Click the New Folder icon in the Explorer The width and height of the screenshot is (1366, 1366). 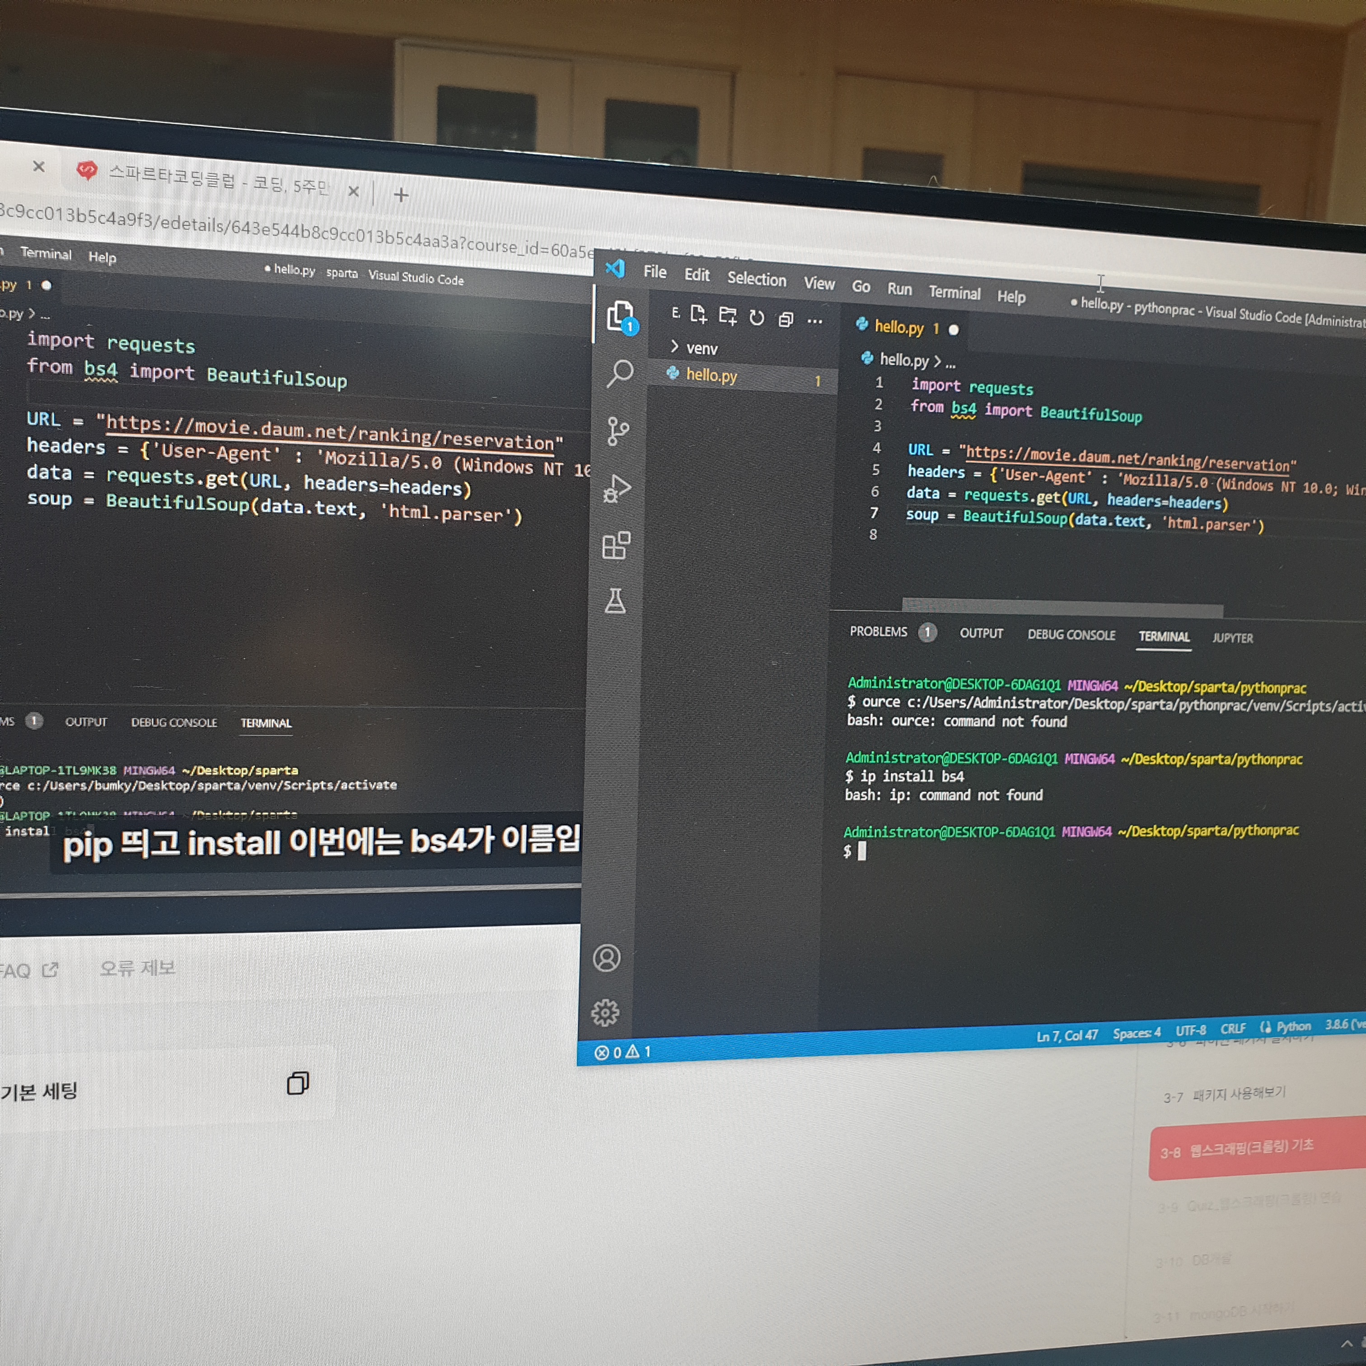[728, 316]
